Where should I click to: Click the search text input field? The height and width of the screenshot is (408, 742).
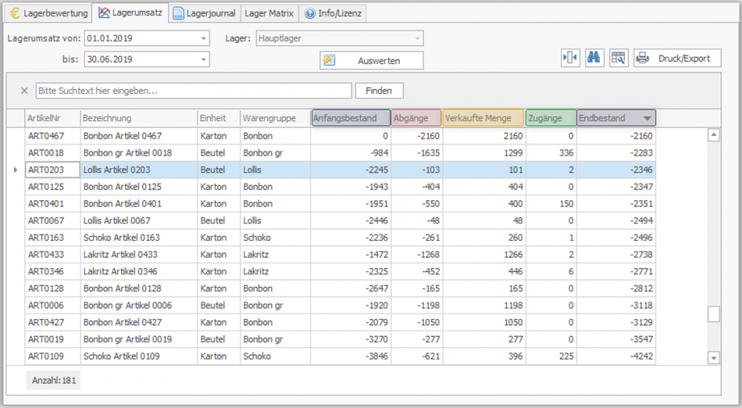pos(194,91)
